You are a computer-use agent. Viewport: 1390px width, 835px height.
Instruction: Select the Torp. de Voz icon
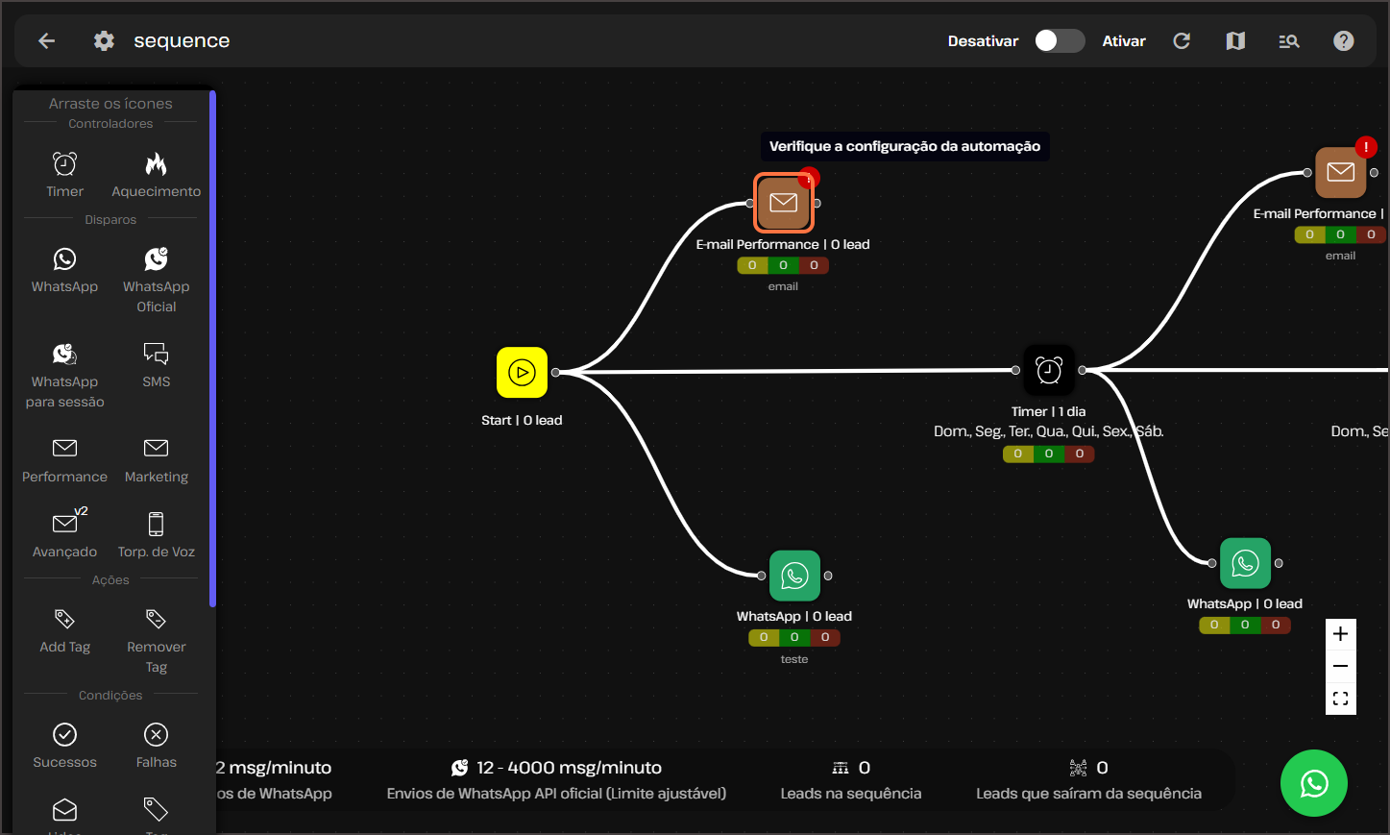(156, 524)
